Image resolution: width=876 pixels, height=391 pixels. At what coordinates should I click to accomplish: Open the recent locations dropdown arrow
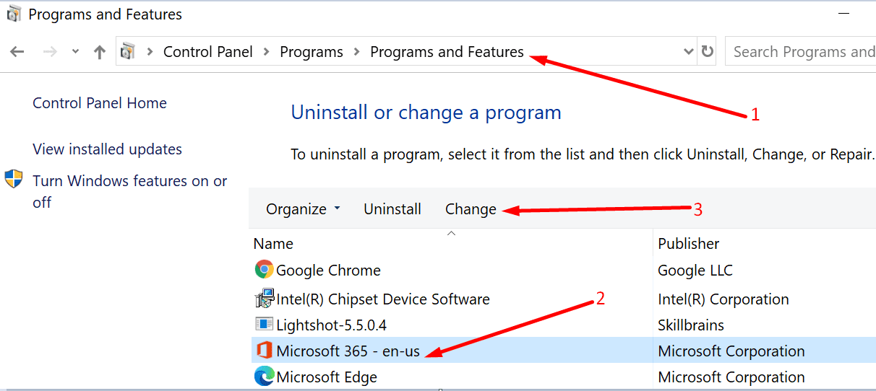(x=75, y=52)
